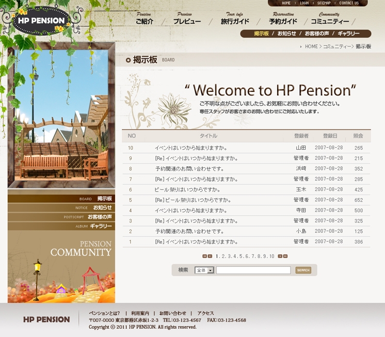Jump to last page with double-right arrow

coord(285,256)
